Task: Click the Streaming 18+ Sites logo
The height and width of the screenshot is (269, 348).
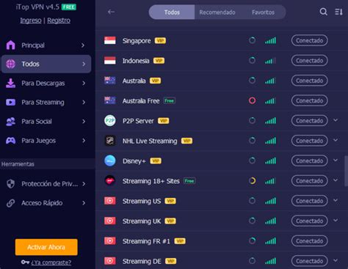Action: (110, 181)
